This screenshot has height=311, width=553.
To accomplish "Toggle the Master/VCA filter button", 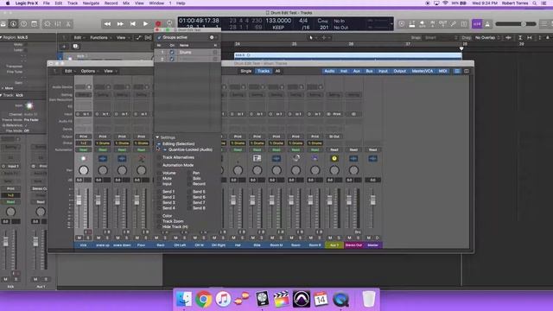I will (423, 71).
